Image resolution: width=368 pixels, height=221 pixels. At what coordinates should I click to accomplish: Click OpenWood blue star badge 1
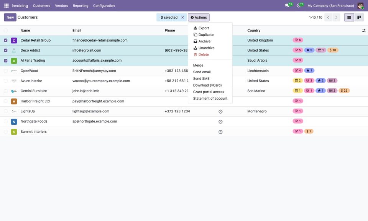click(x=309, y=71)
